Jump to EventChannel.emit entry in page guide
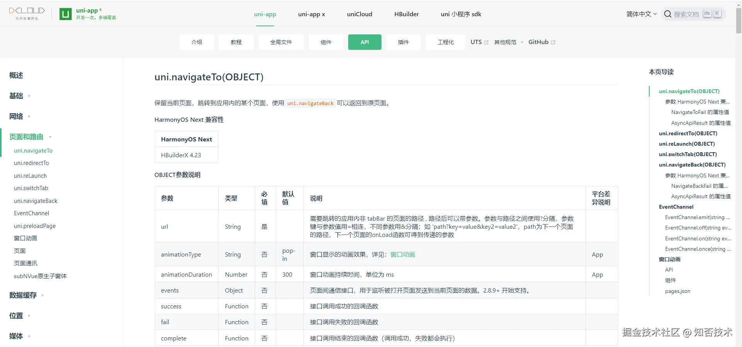Screen dimensions: 742x347 point(698,218)
